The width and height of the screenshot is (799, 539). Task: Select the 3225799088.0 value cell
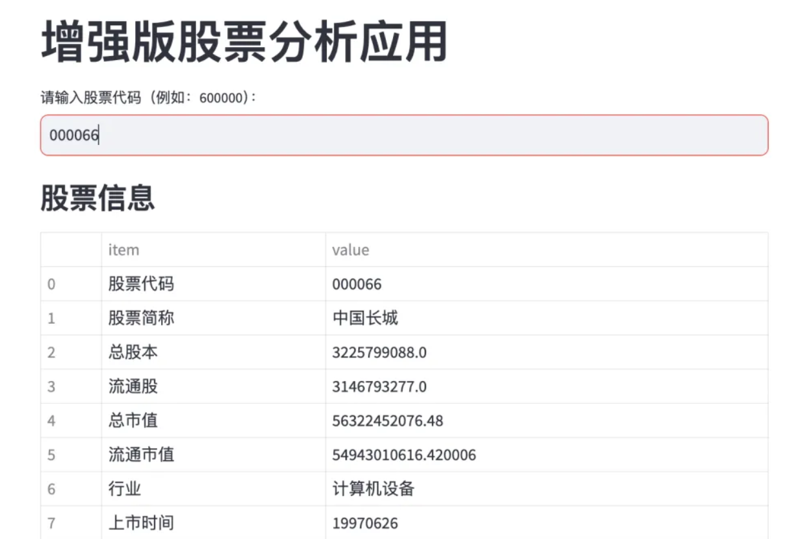point(546,352)
